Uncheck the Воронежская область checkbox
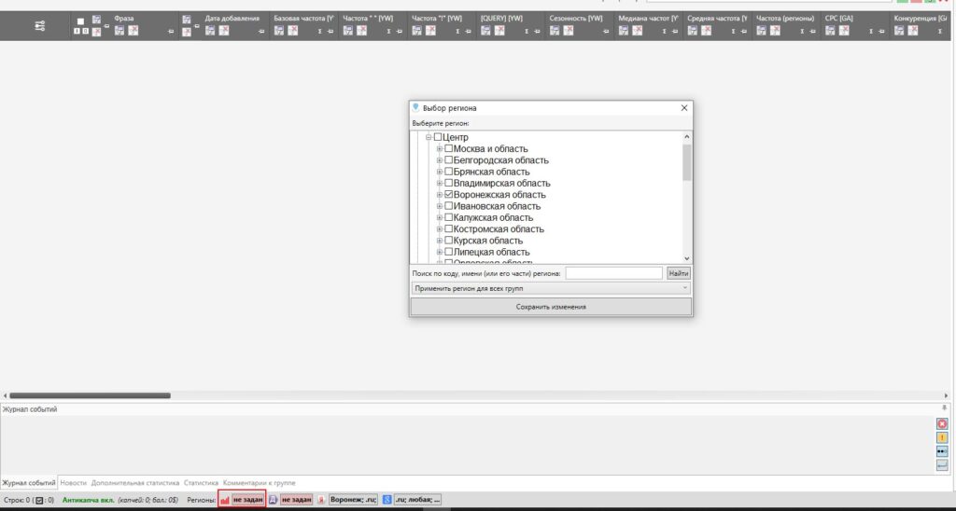The height and width of the screenshot is (511, 956). point(449,195)
